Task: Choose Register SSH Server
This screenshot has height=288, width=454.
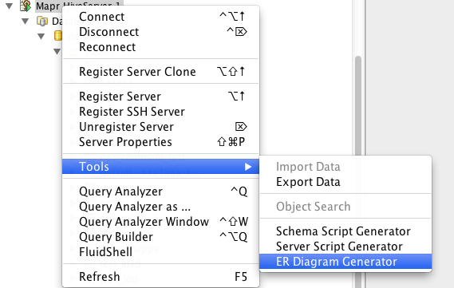Action: coord(160,112)
